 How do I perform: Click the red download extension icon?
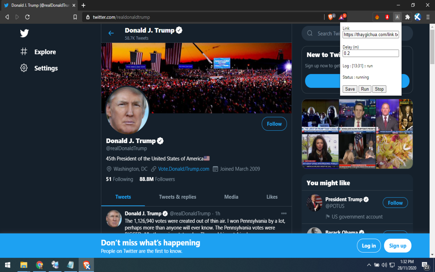pyautogui.click(x=387, y=17)
